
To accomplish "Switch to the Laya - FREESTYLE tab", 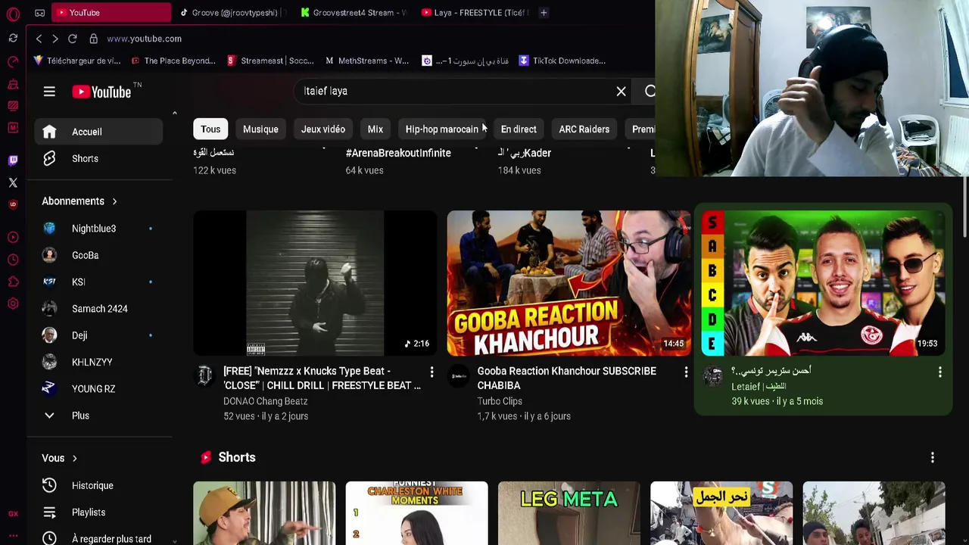I will click(x=474, y=12).
